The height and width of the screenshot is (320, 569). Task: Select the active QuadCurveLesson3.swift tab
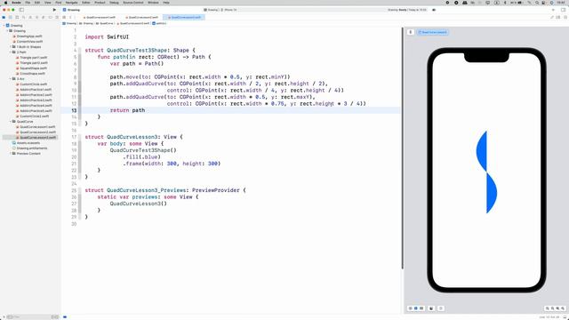pyautogui.click(x=184, y=17)
